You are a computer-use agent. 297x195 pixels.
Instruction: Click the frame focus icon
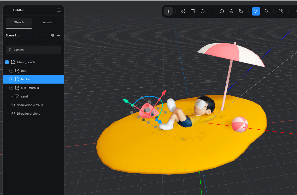280,11
